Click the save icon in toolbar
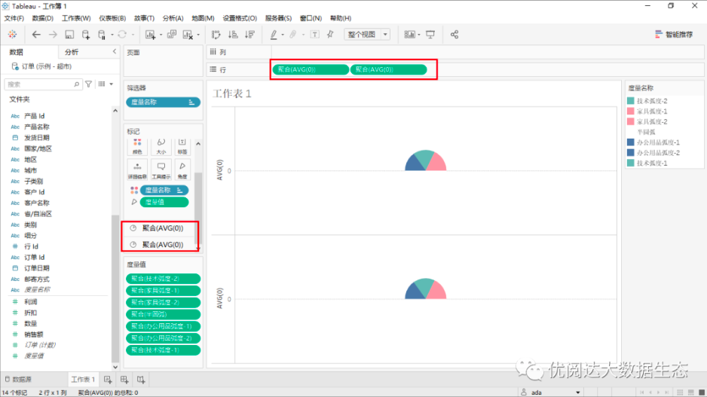The width and height of the screenshot is (707, 397). point(69,35)
